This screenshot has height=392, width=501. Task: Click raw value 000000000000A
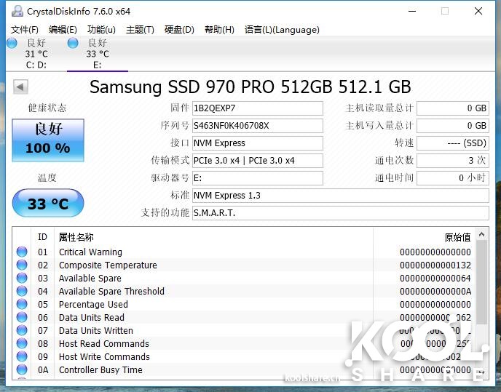pos(435,292)
